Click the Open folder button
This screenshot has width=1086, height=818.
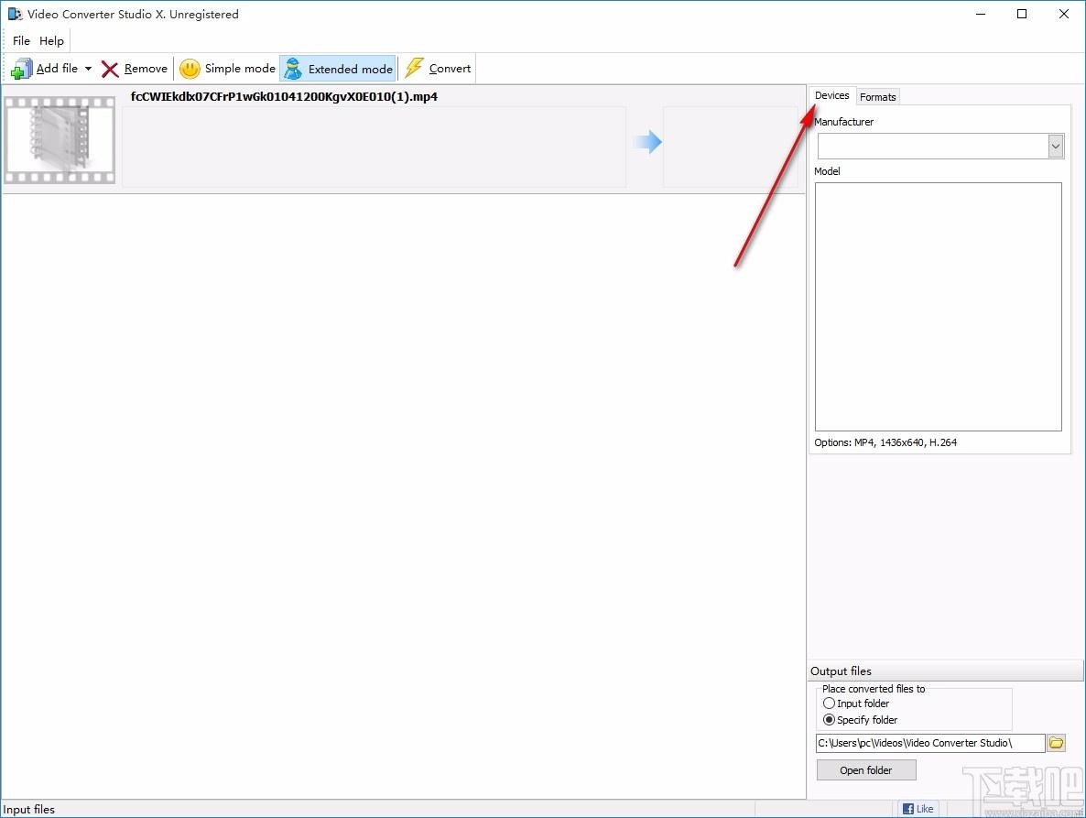pyautogui.click(x=865, y=770)
